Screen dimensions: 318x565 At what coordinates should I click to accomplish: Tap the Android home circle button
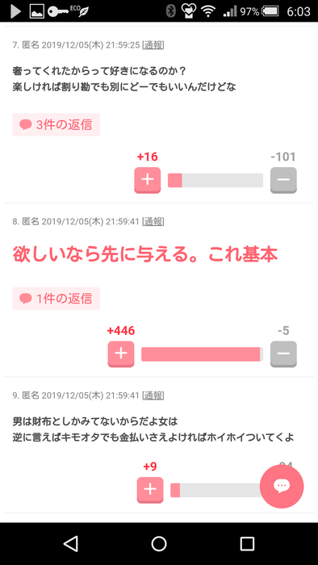pos(159,543)
